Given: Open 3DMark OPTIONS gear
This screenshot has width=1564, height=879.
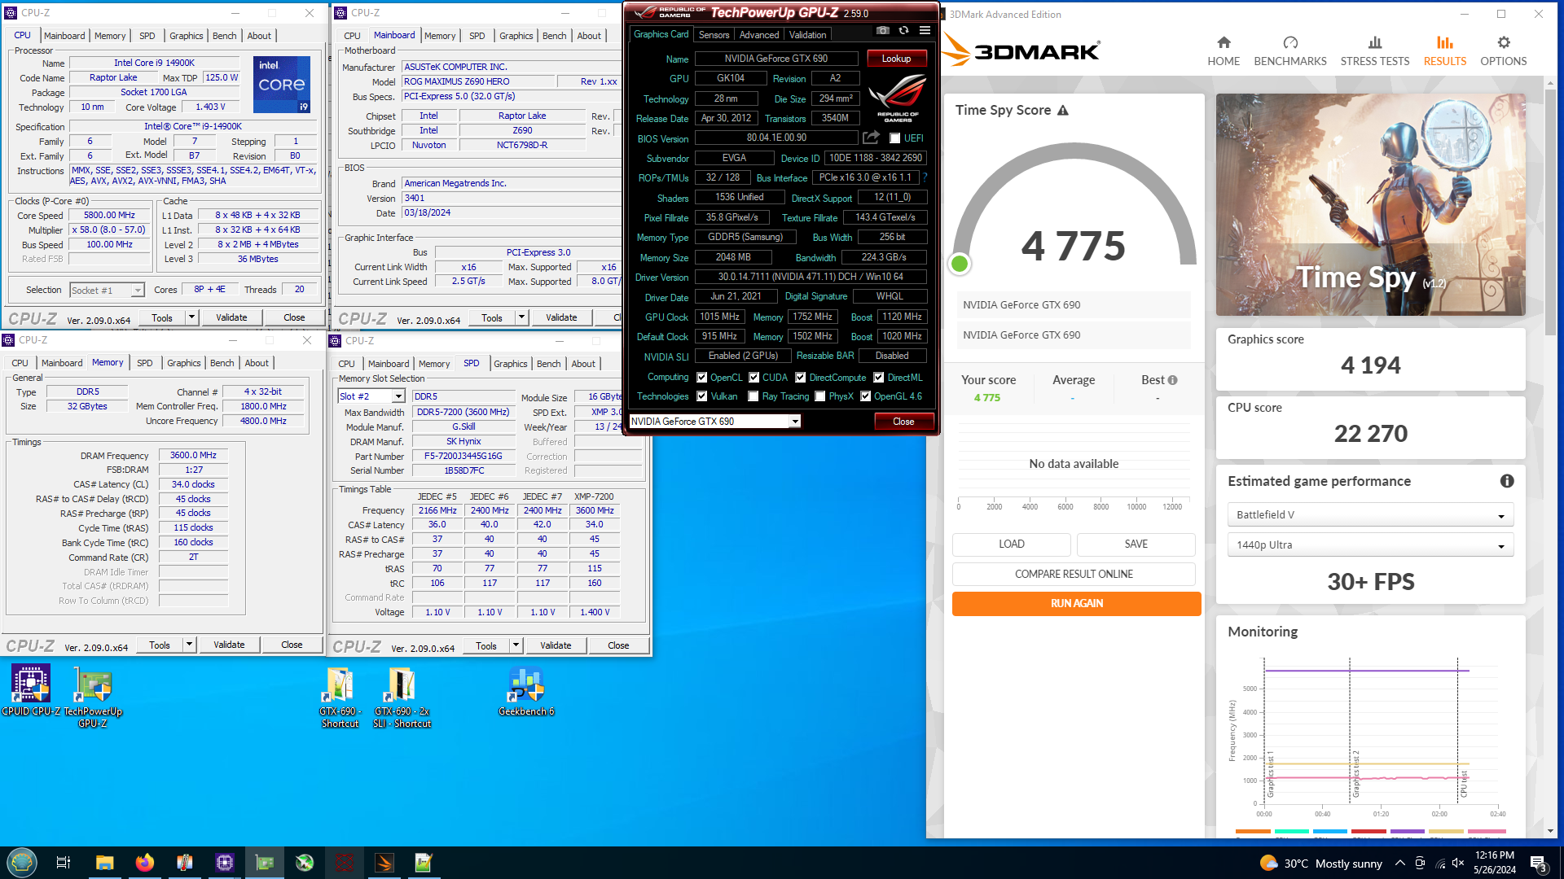Looking at the screenshot, I should click(x=1503, y=51).
